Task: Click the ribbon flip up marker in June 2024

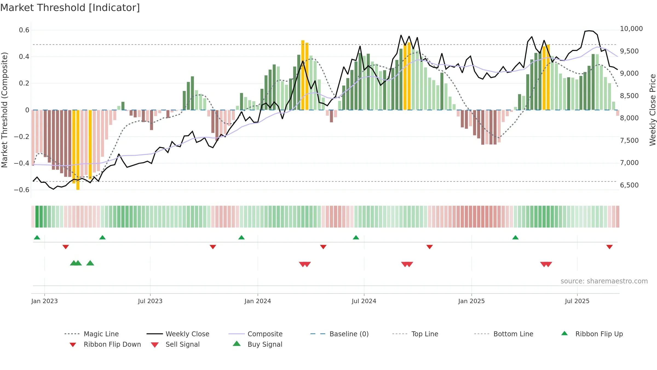Action: coord(356,237)
